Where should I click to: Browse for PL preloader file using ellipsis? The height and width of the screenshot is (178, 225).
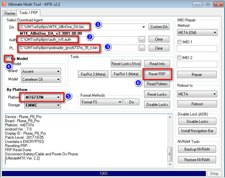pos(142,48)
